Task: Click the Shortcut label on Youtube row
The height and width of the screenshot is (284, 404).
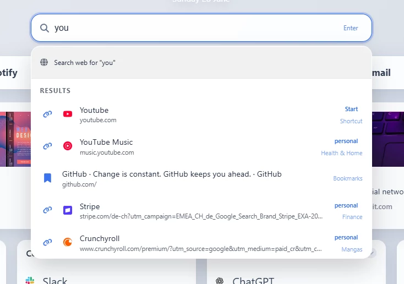Action: pyautogui.click(x=351, y=121)
